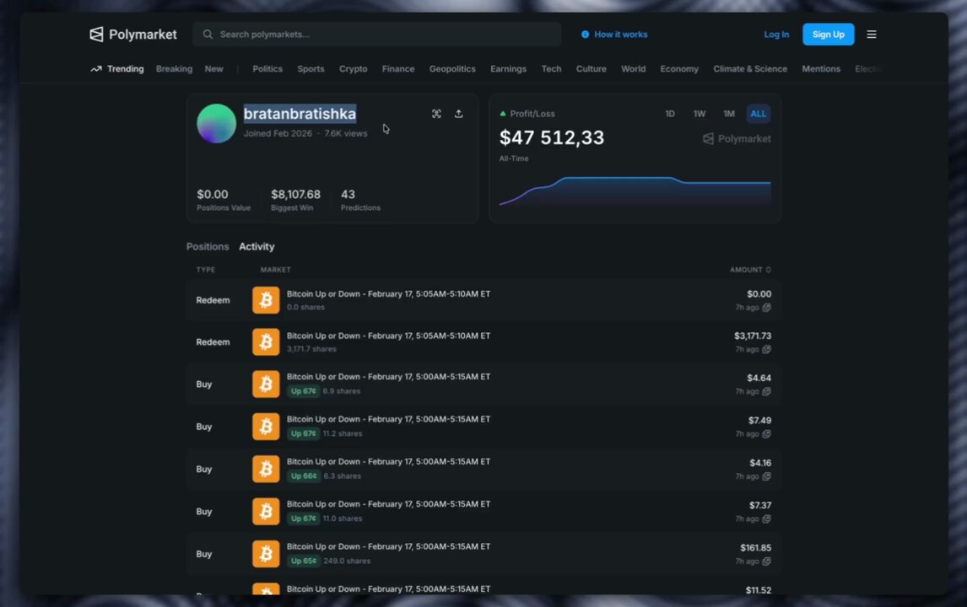Switch to the Positions tab
The width and height of the screenshot is (967, 607).
pyautogui.click(x=208, y=246)
